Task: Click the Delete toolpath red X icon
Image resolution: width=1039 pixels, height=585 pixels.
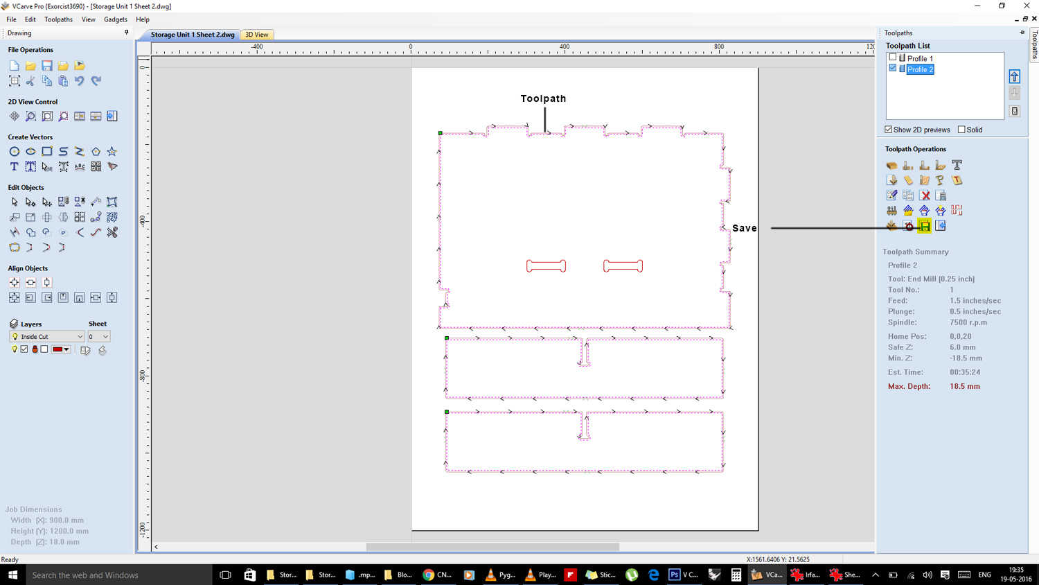Action: [925, 195]
